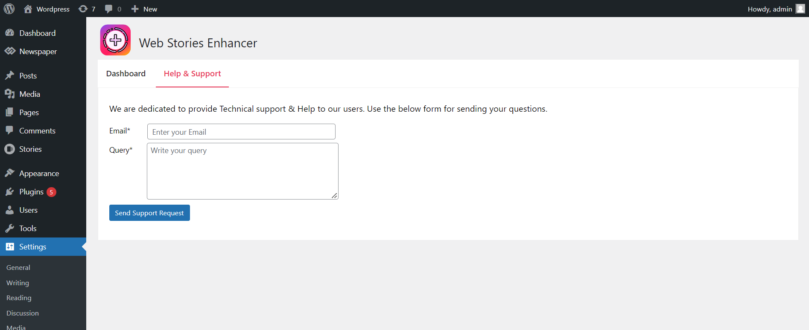The height and width of the screenshot is (330, 809).
Task: Go to the Pages menu
Action: click(29, 113)
